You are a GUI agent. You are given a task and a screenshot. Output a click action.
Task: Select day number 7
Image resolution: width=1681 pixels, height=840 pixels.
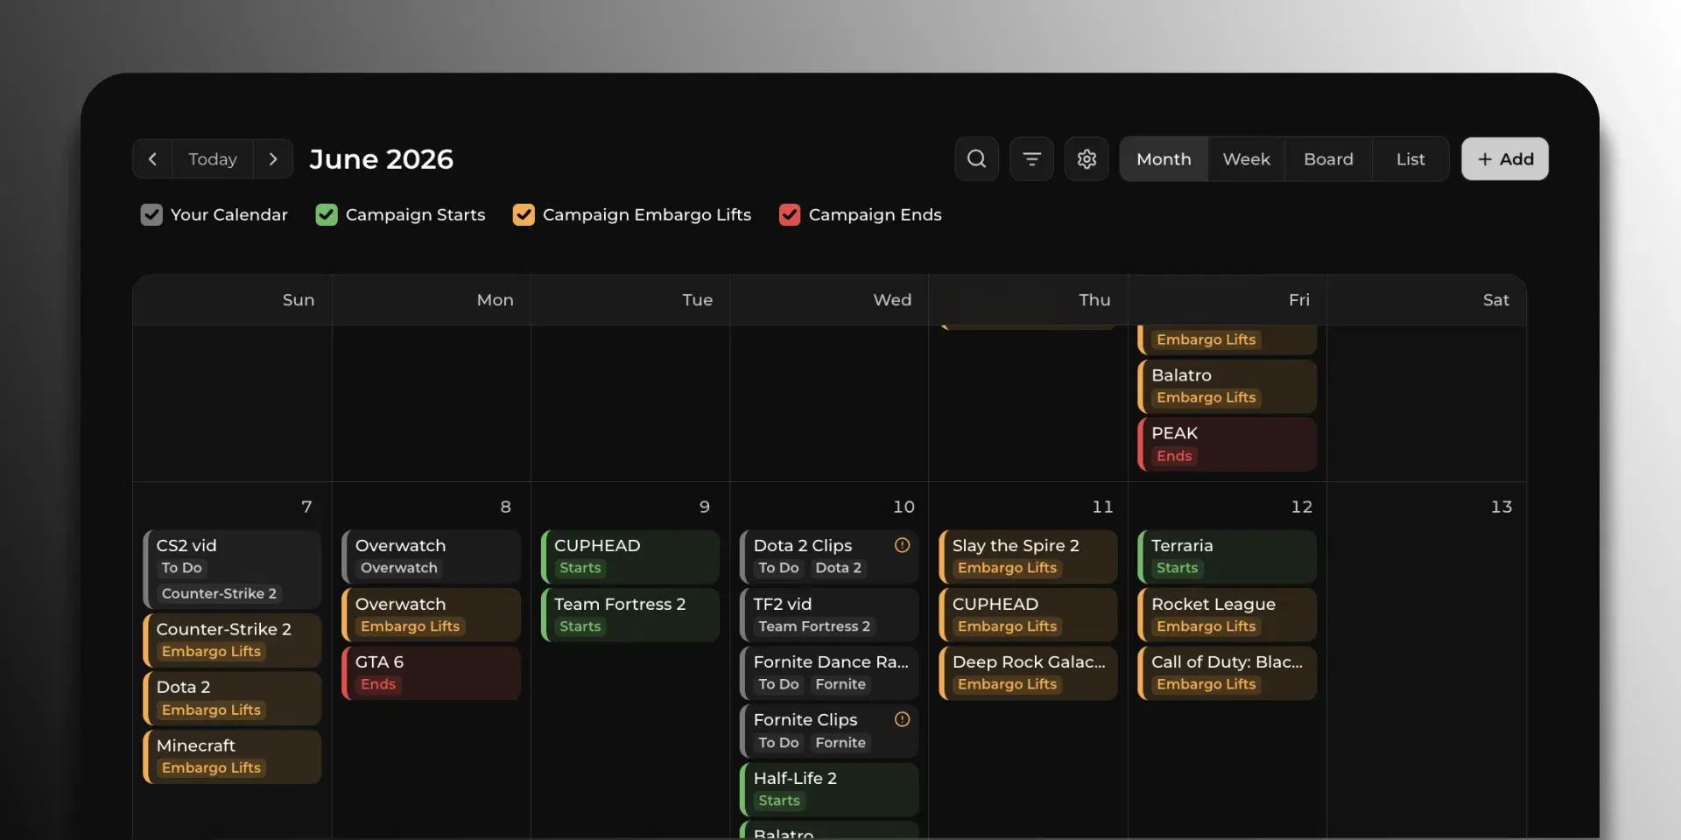coord(306,507)
